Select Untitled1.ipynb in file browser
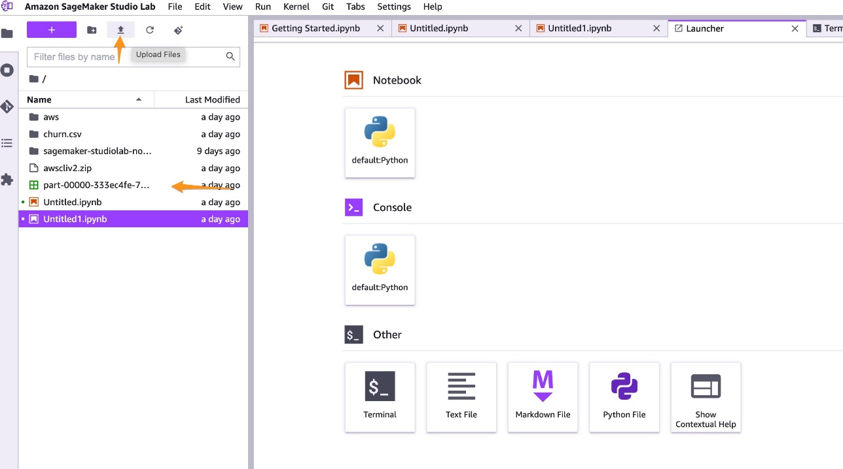843x469 pixels. coord(134,219)
